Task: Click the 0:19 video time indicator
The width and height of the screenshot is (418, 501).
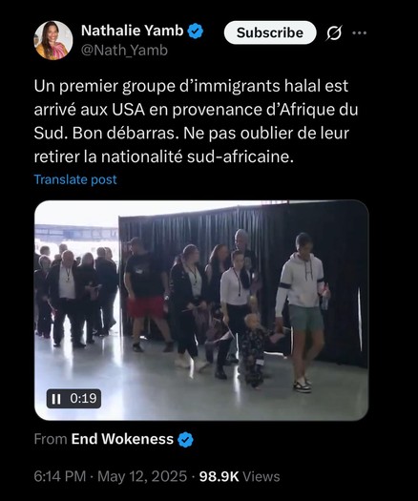Action: click(x=83, y=399)
